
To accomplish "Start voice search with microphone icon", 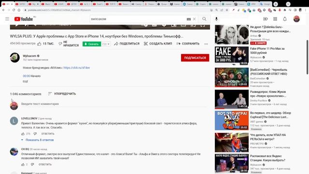I will click(216, 19).
